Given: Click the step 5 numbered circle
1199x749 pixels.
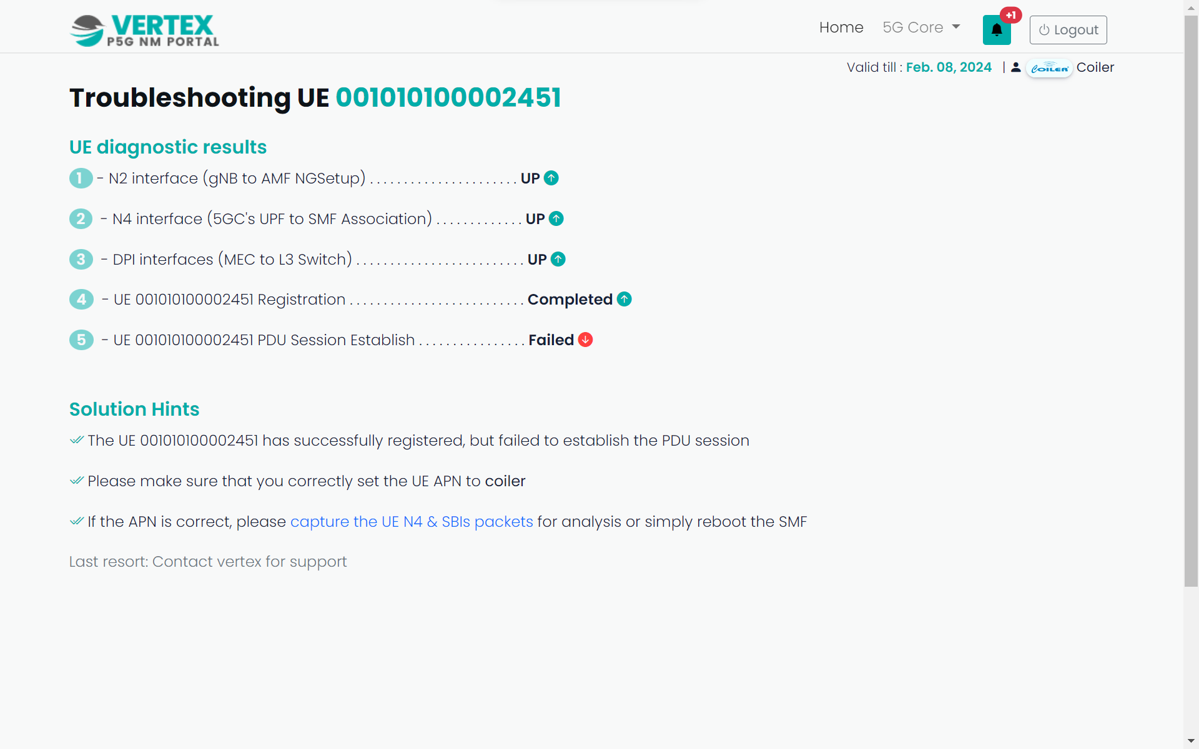Looking at the screenshot, I should click(81, 340).
